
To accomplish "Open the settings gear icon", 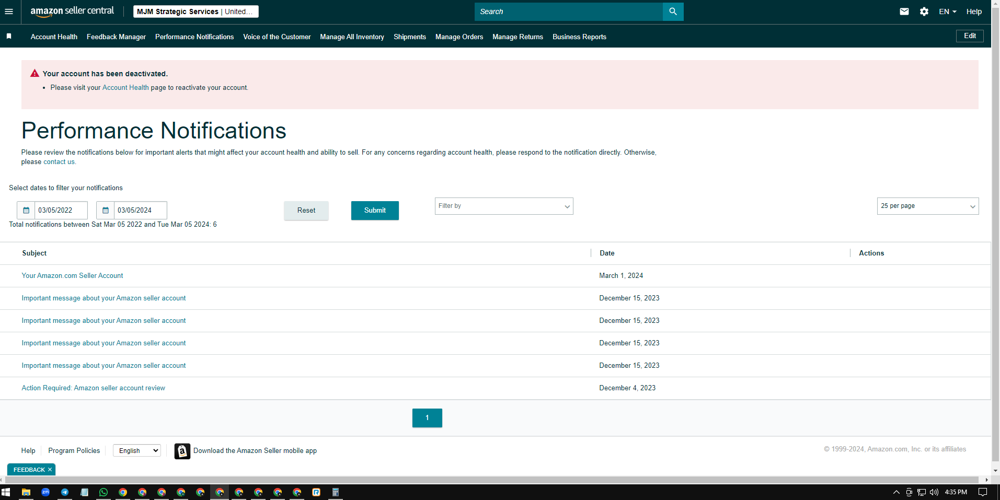I will (924, 11).
